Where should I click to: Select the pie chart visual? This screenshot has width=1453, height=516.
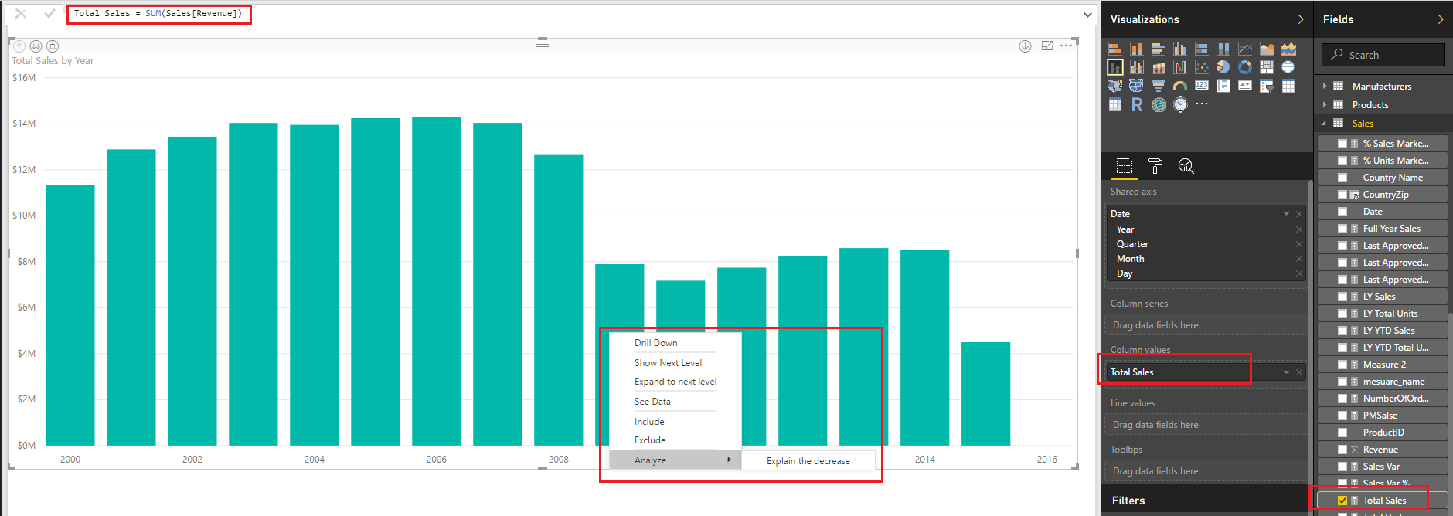1223,67
